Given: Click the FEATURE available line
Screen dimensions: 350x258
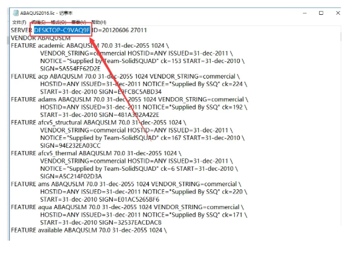Looking at the screenshot, I should [x=89, y=230].
